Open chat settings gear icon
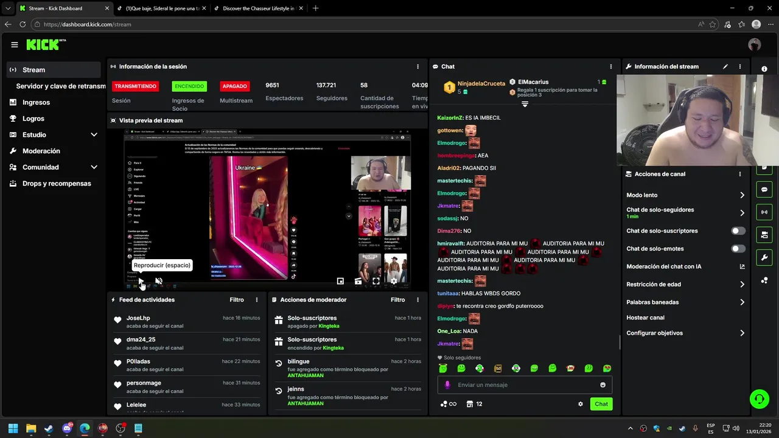The height and width of the screenshot is (438, 779). pyautogui.click(x=580, y=404)
